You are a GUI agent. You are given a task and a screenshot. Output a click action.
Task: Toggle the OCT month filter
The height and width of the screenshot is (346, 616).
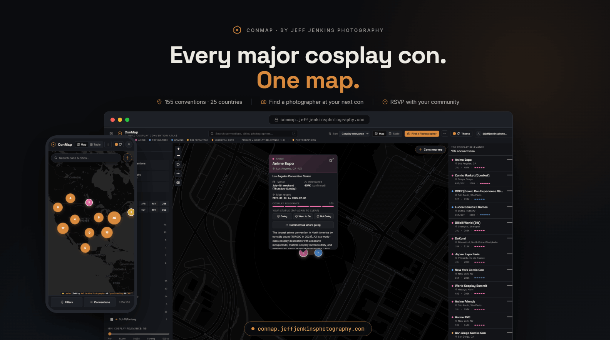coord(144,210)
